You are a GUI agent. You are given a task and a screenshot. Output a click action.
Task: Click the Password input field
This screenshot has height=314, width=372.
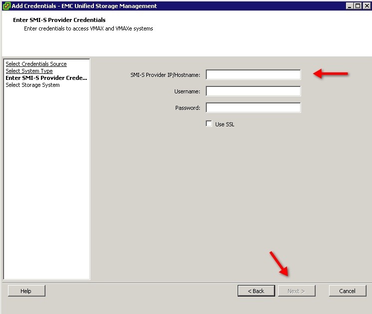[253, 108]
